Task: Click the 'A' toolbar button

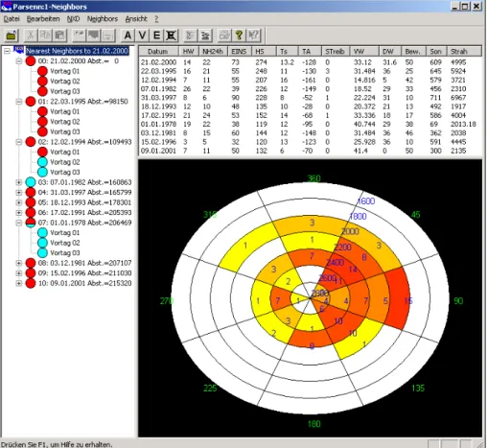Action: coord(128,35)
